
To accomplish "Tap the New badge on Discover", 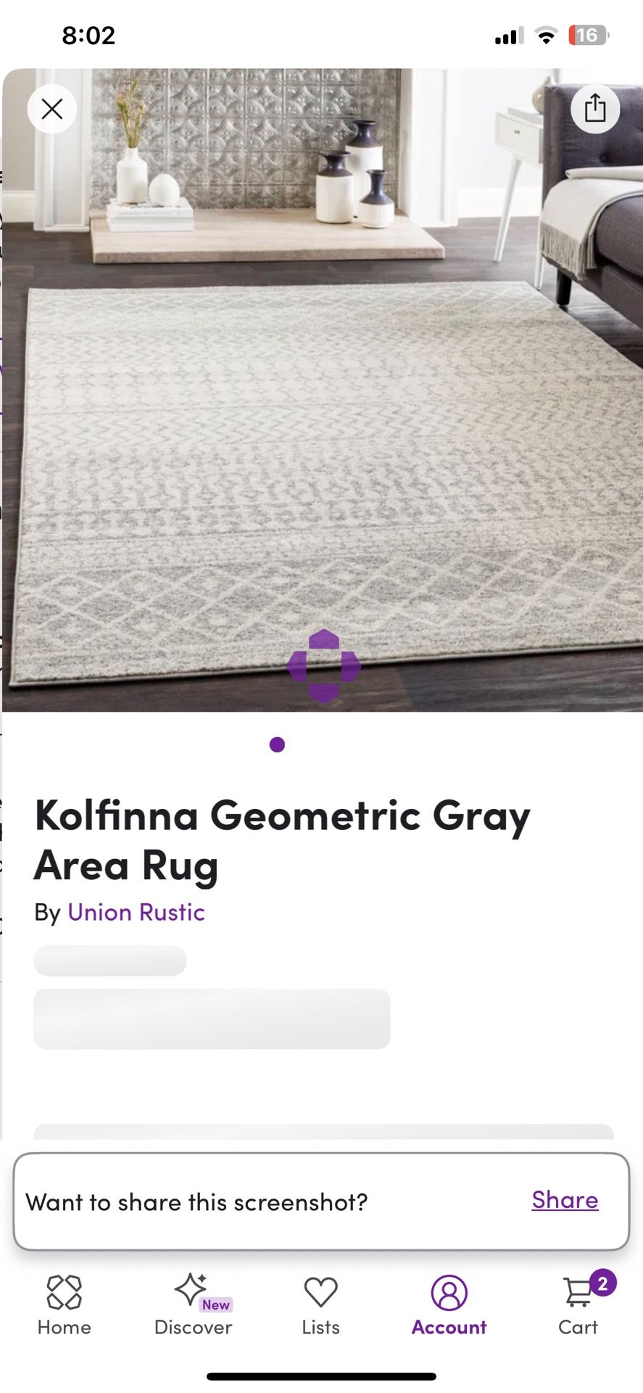I will [x=216, y=1304].
